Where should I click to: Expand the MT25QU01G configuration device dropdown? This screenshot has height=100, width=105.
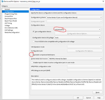point(78,30)
